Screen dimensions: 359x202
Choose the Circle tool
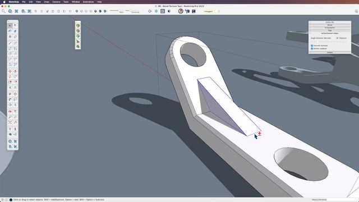pyautogui.click(x=10, y=54)
